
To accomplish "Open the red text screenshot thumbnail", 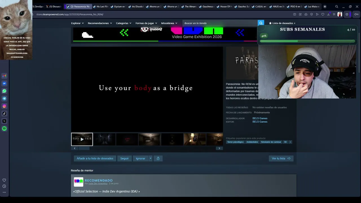I will [127, 139].
